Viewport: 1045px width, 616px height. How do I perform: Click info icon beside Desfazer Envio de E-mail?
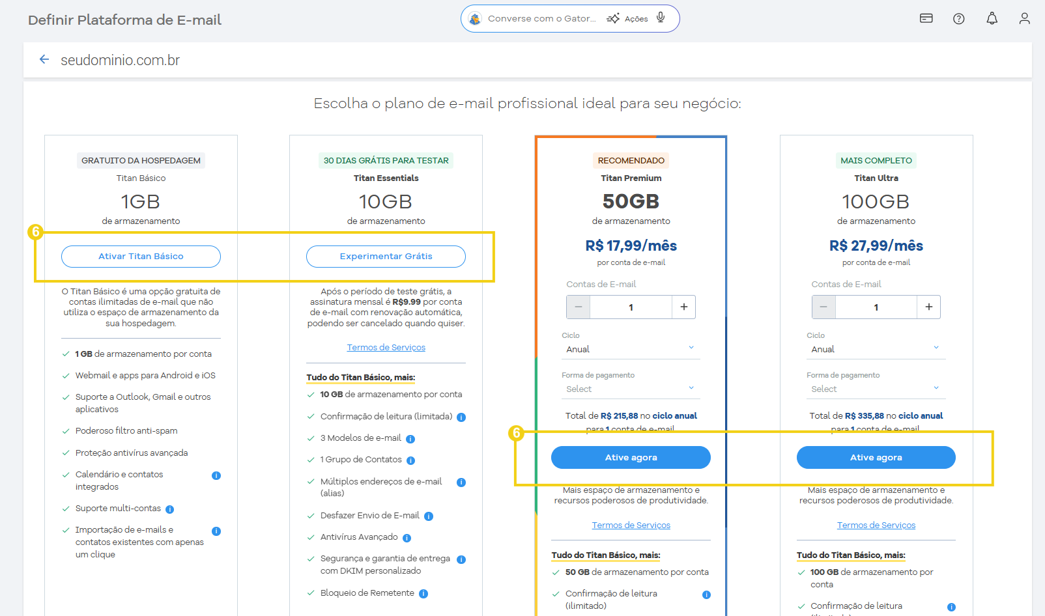[429, 516]
